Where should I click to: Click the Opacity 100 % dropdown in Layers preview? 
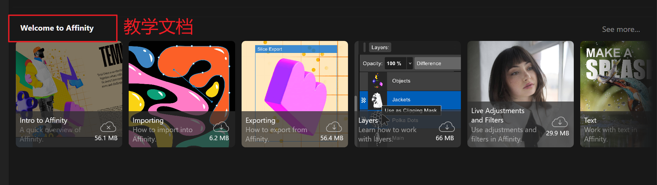pos(400,63)
